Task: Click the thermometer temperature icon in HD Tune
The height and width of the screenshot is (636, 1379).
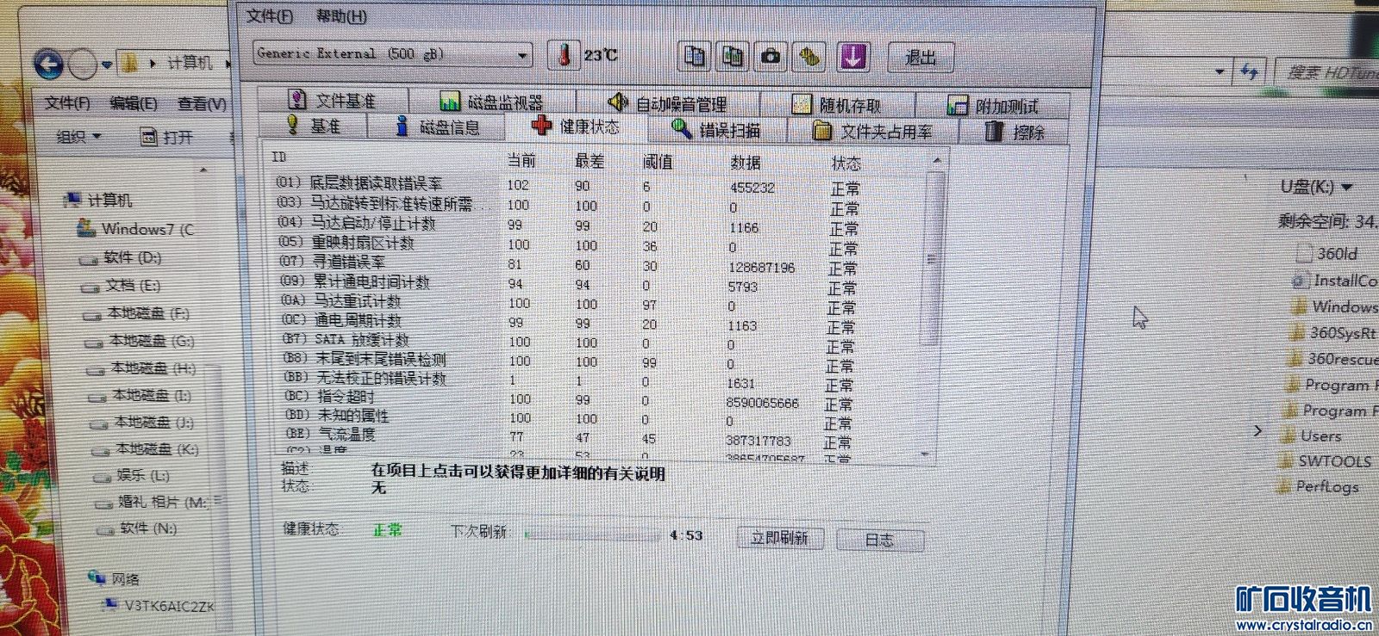Action: (564, 55)
